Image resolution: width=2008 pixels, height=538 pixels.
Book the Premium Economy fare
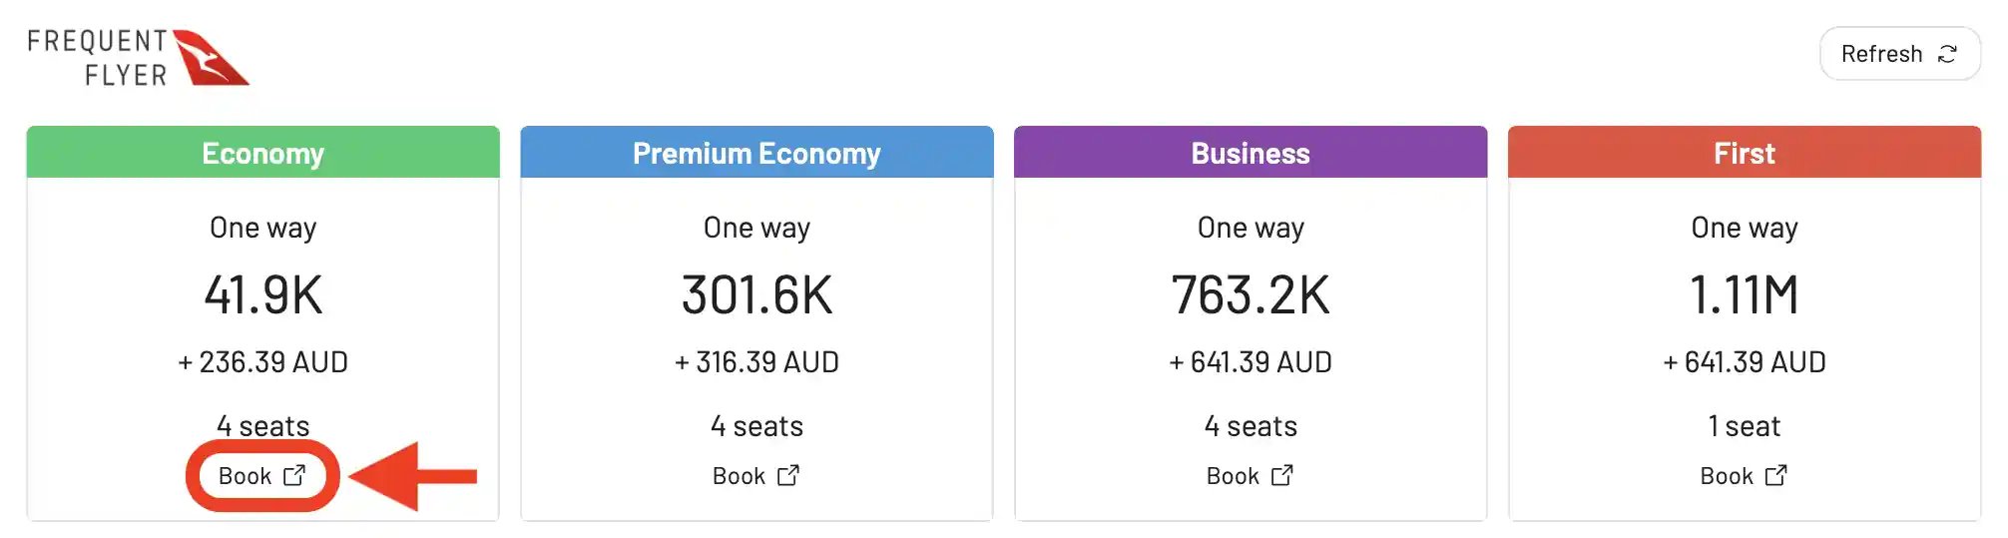pyautogui.click(x=756, y=476)
